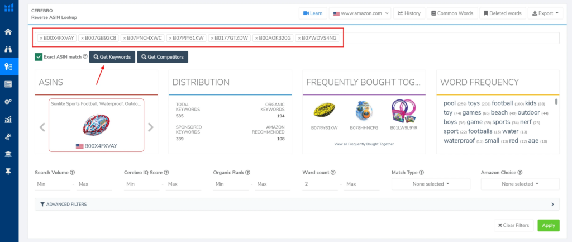The image size is (572, 242).
Task: Toggle the Exact ASIN match checkbox
Action: pos(39,57)
